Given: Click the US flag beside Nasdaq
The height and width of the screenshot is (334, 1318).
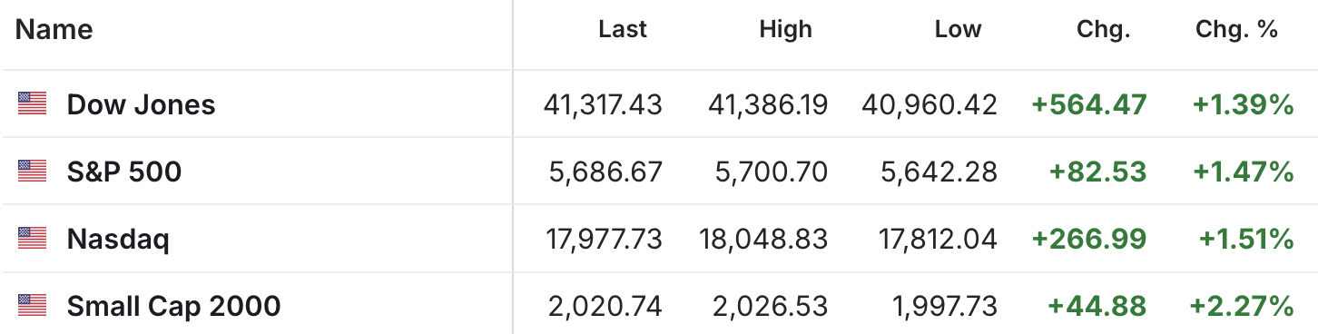Looking at the screenshot, I should click(x=32, y=240).
